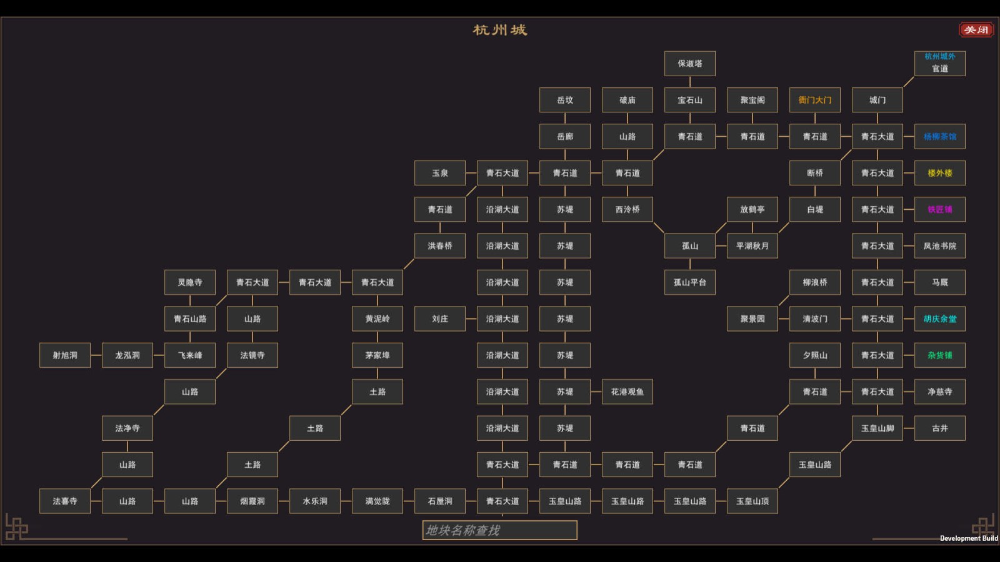Open the 聚宝阁 location

752,100
